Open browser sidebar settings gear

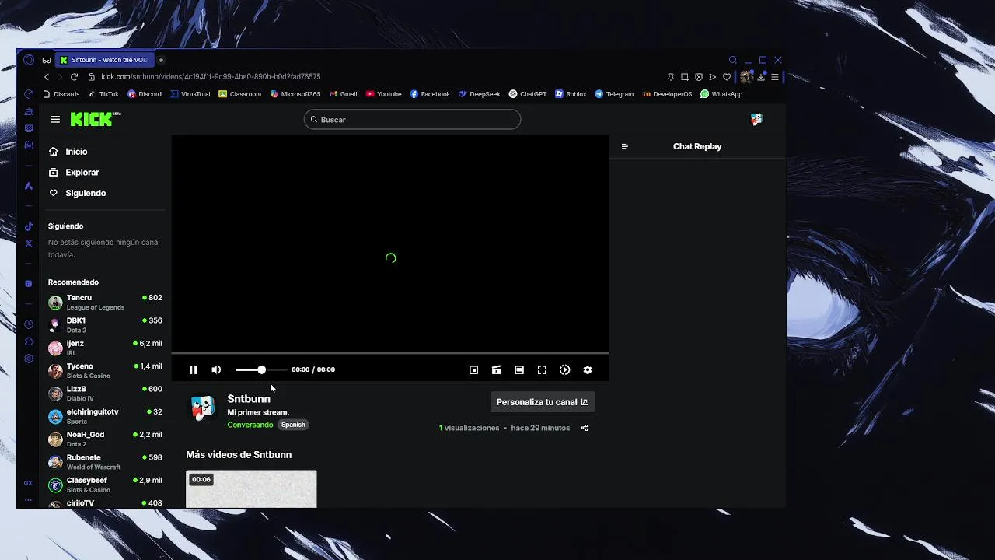(x=29, y=359)
